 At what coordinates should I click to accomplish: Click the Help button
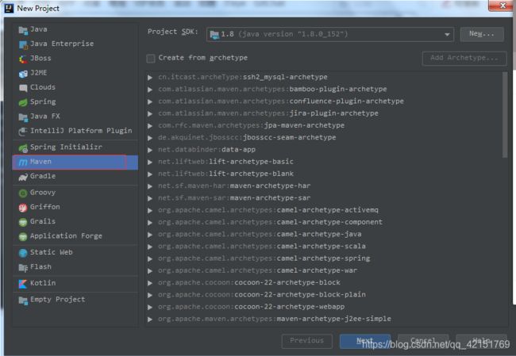pos(481,341)
